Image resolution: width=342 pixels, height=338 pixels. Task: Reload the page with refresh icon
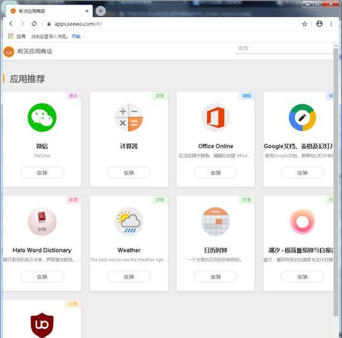click(x=34, y=23)
